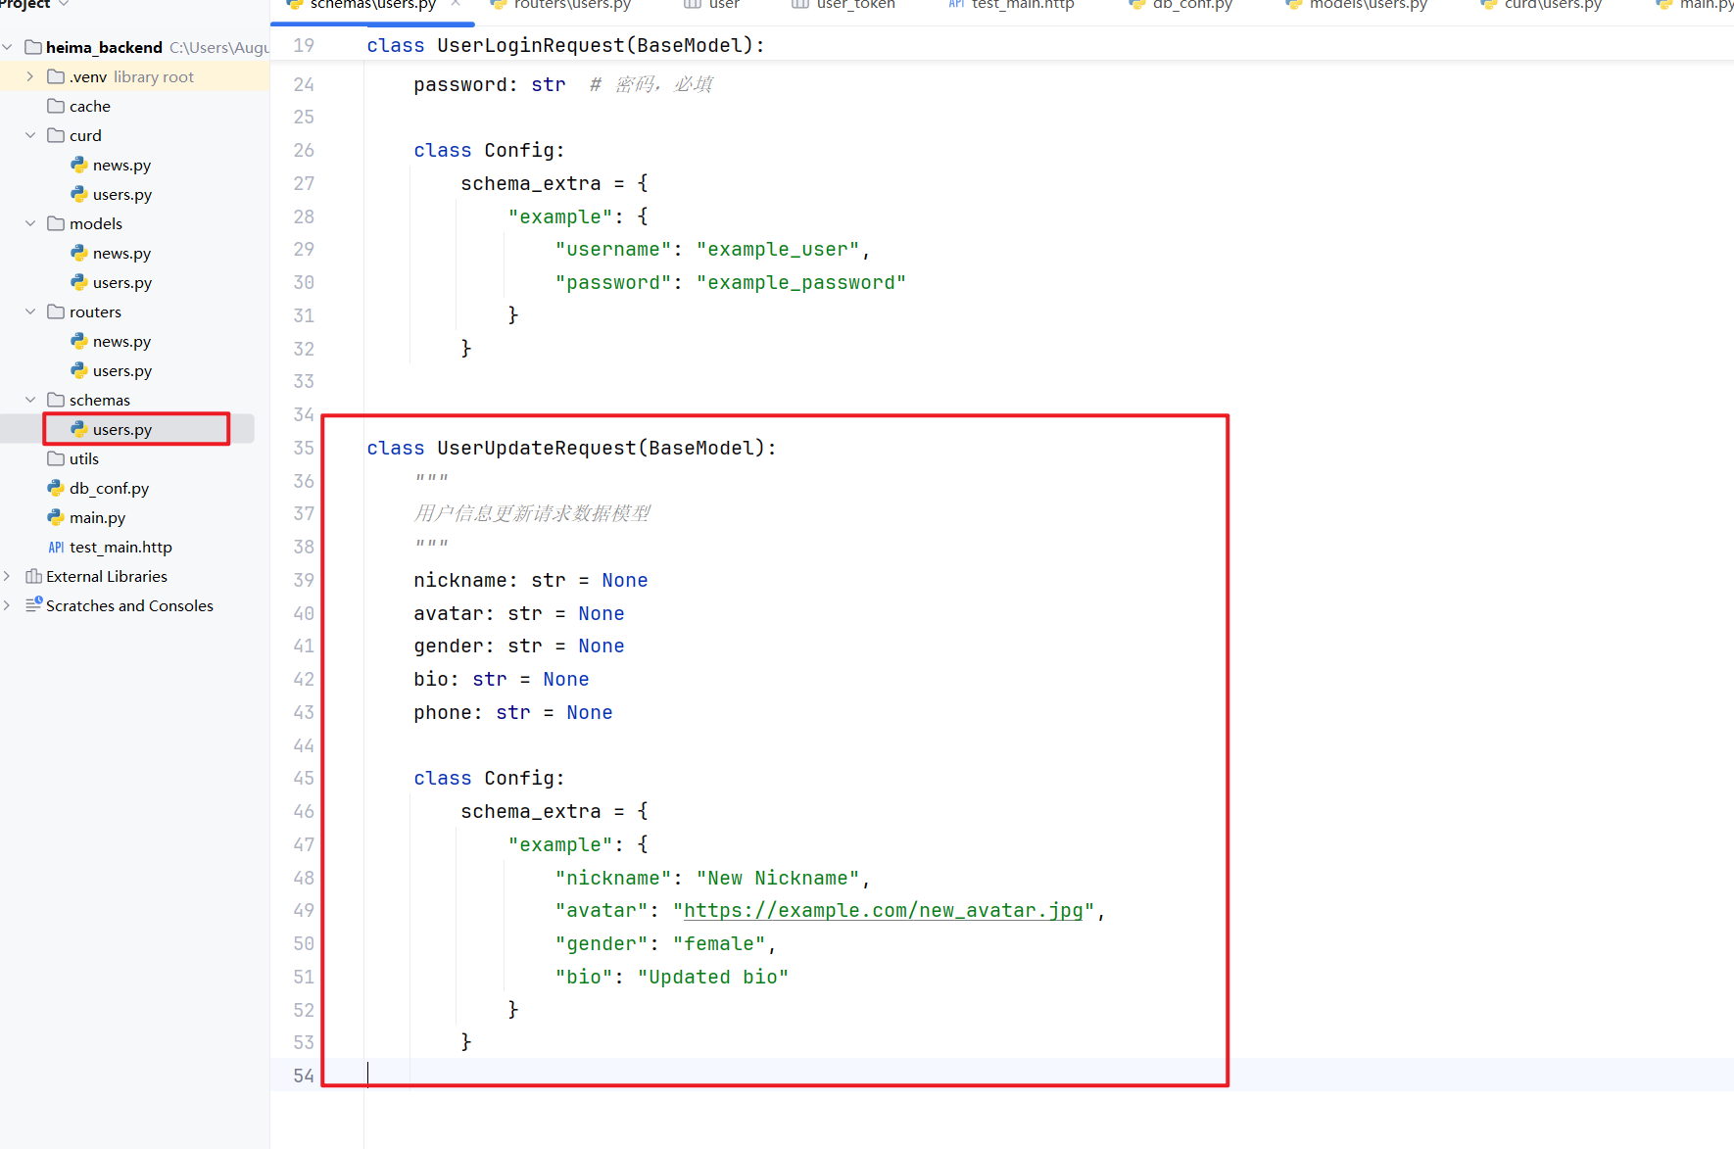1734x1149 pixels.
Task: Expand the .venv library root folder
Action: (30, 76)
